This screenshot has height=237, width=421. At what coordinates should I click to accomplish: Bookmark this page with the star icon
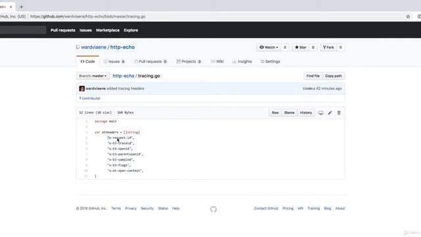pos(408,16)
